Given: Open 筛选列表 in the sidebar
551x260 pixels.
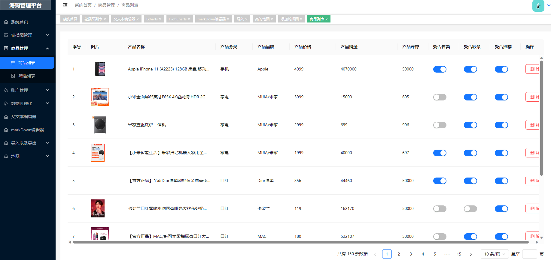Looking at the screenshot, I should (x=27, y=76).
